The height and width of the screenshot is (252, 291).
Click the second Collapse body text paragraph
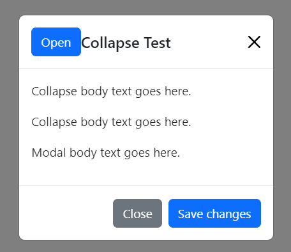click(111, 122)
